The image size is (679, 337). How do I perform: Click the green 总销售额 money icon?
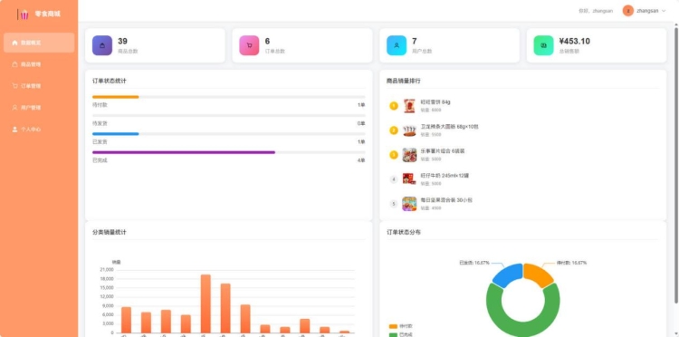coord(543,45)
